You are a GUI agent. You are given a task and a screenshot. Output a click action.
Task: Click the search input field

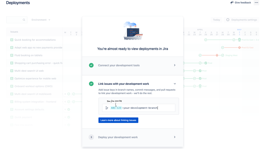point(17,20)
